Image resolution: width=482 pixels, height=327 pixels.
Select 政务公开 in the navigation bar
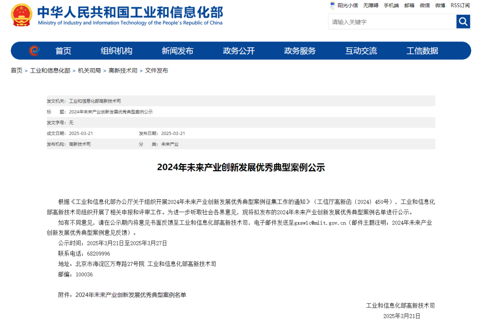[239, 51]
